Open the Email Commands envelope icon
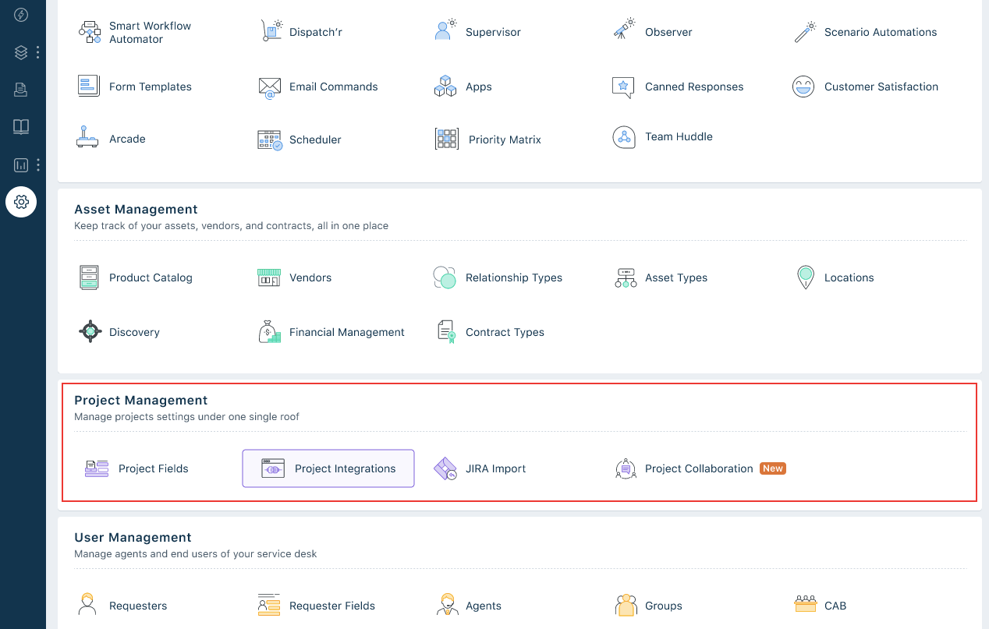 (x=270, y=87)
